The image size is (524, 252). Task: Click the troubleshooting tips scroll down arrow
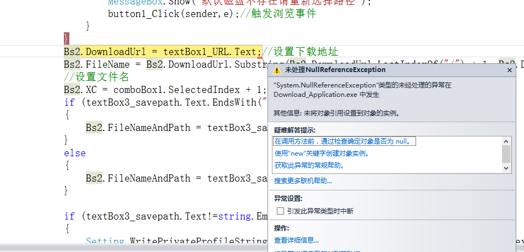point(506,168)
